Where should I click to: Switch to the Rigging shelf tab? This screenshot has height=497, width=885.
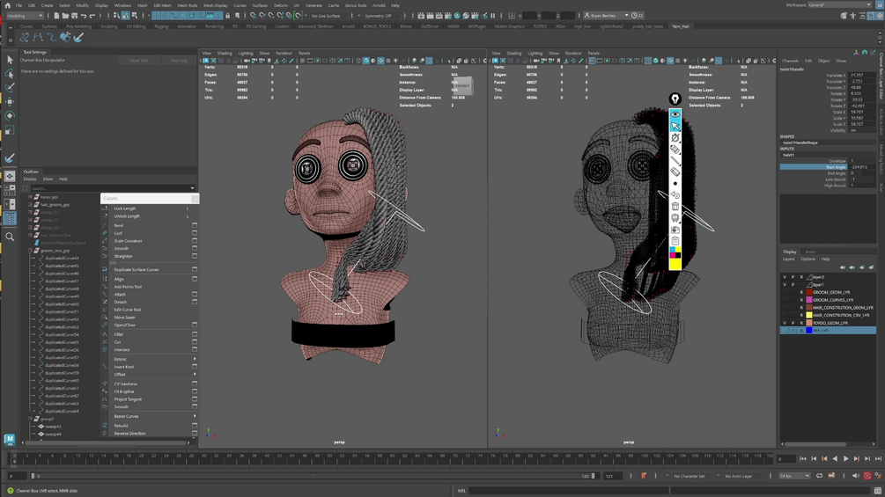coord(161,26)
